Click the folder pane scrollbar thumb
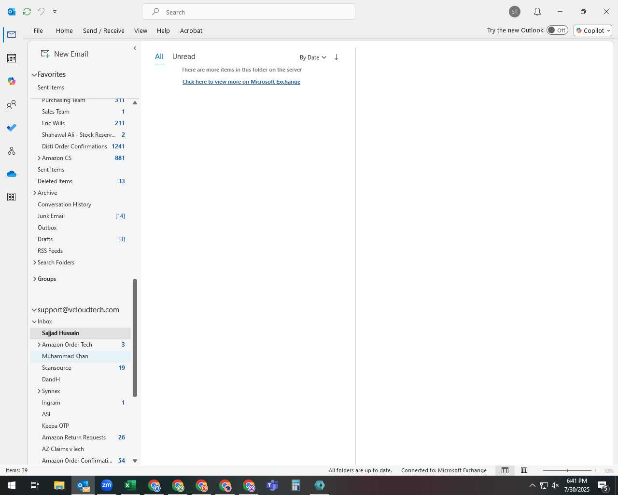Screen dimensions: 618x495 tap(135, 337)
